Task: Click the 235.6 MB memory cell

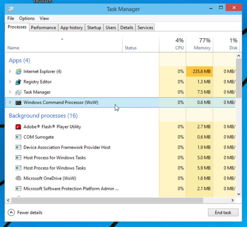Action: pos(200,71)
